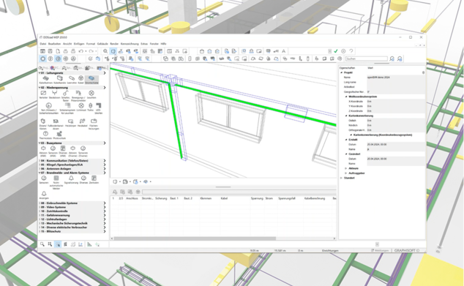Click the 14 - Diverse elektrische Verbraucher row

(72, 227)
